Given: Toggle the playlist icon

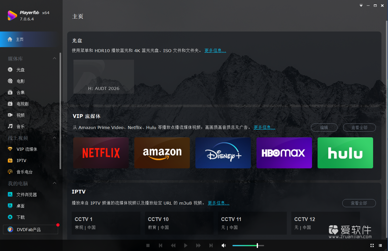Looking at the screenshot, I should coord(380,245).
